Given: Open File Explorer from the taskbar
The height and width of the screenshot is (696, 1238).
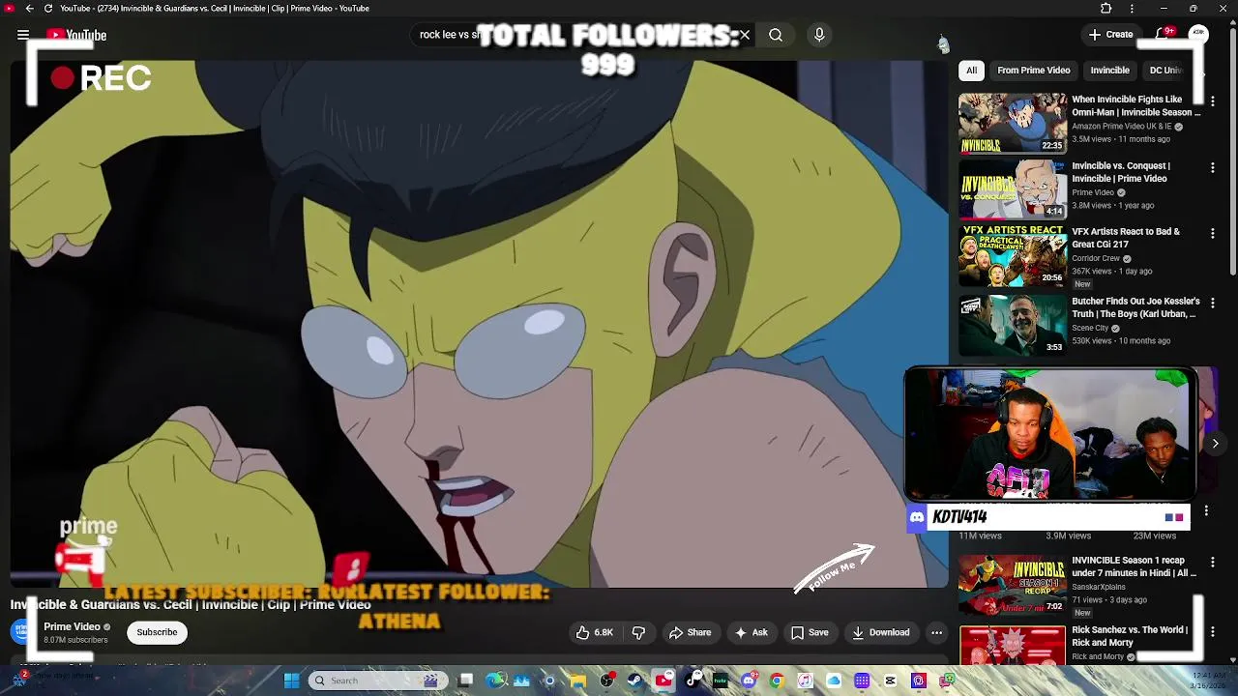Looking at the screenshot, I should (x=578, y=681).
